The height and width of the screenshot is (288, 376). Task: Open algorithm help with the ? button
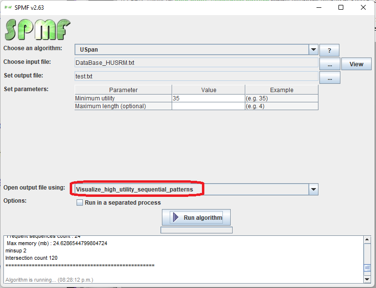329,50
